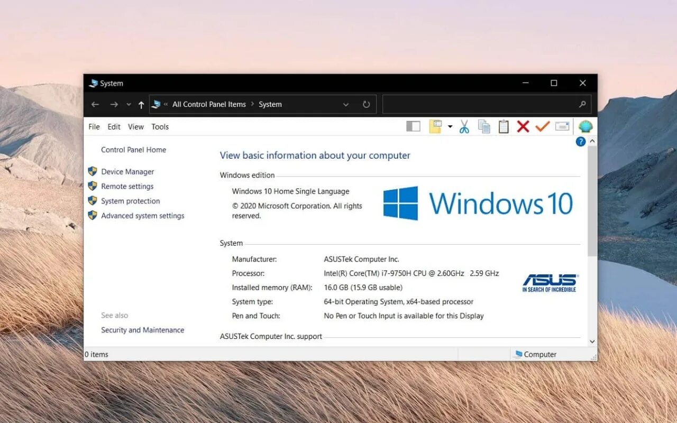The image size is (677, 423).
Task: Click 'View basic information about your computer' heading
Action: coord(315,155)
